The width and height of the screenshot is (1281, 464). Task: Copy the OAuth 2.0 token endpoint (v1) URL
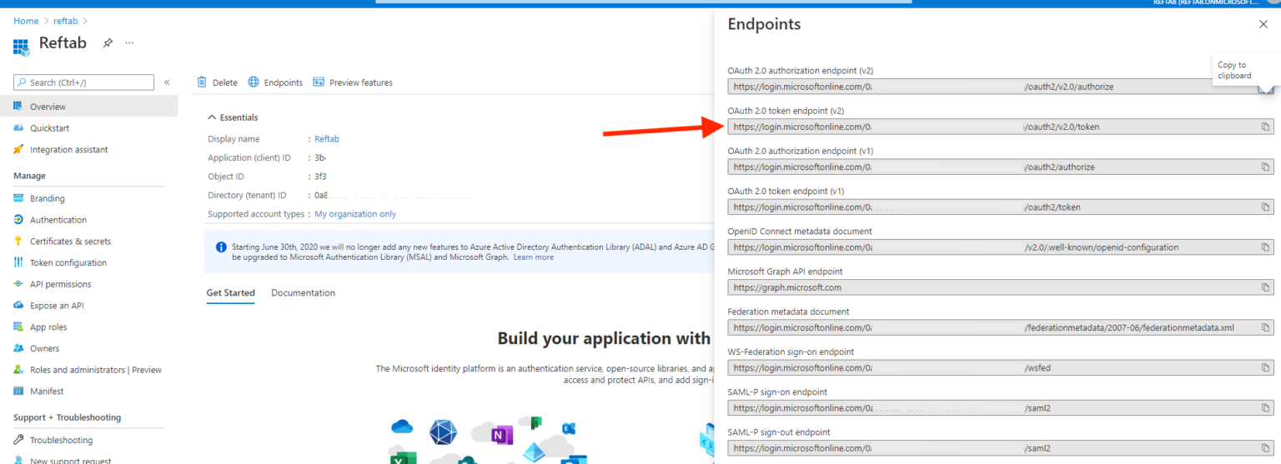1265,207
